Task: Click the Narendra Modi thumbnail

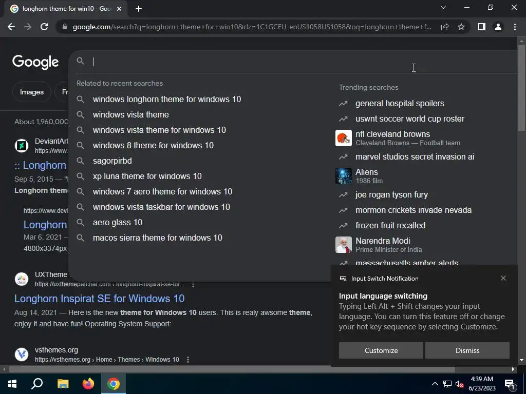Action: (x=344, y=245)
